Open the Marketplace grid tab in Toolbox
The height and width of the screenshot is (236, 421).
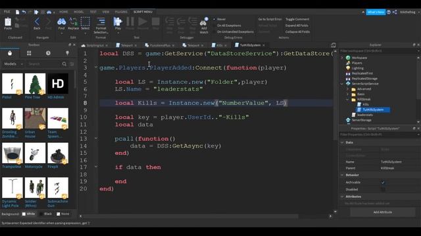point(29,53)
